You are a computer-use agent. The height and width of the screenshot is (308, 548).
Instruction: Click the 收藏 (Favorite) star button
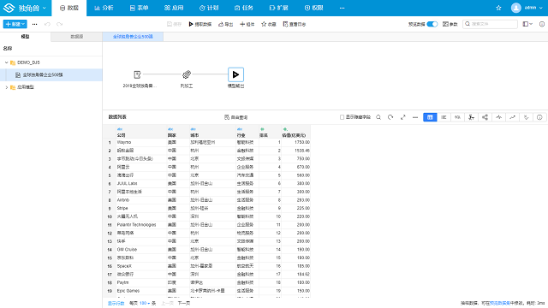[269, 24]
